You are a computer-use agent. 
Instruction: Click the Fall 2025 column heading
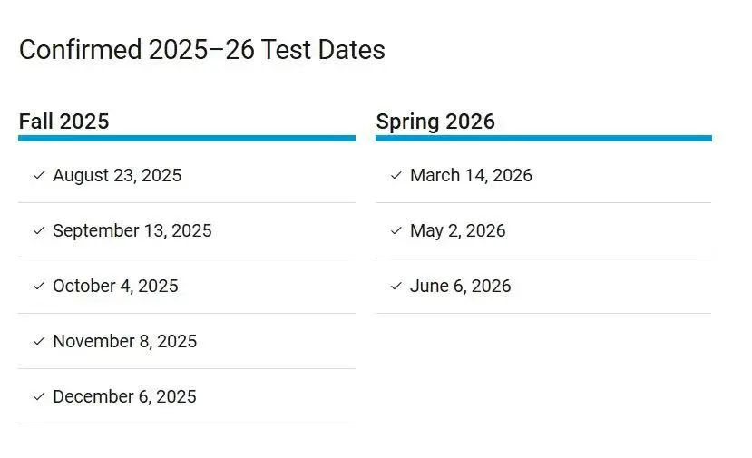(x=63, y=122)
